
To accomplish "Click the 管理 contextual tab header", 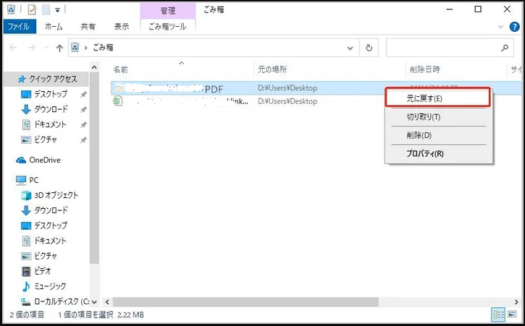I will [168, 11].
